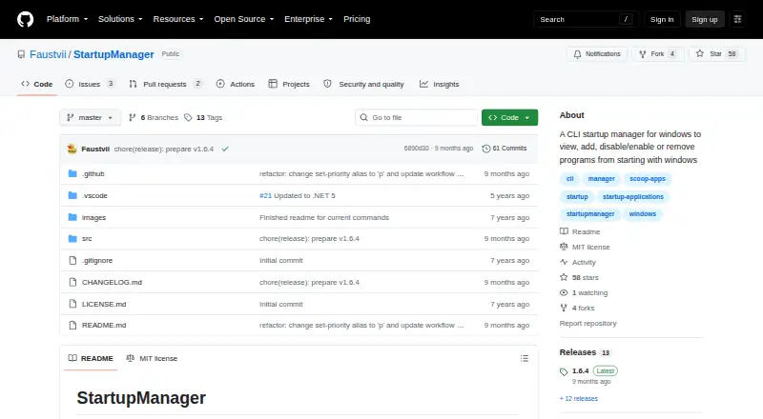This screenshot has width=763, height=419.
Task: Open the appearance settings icon in header
Action: [x=737, y=19]
